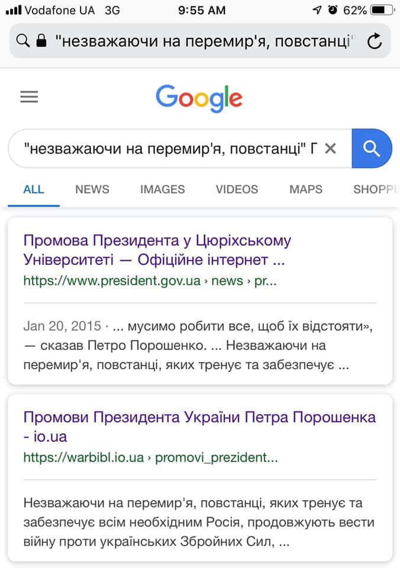The image size is (400, 568).
Task: Open Промови Президента України Петра Порошенка link
Action: point(199,426)
